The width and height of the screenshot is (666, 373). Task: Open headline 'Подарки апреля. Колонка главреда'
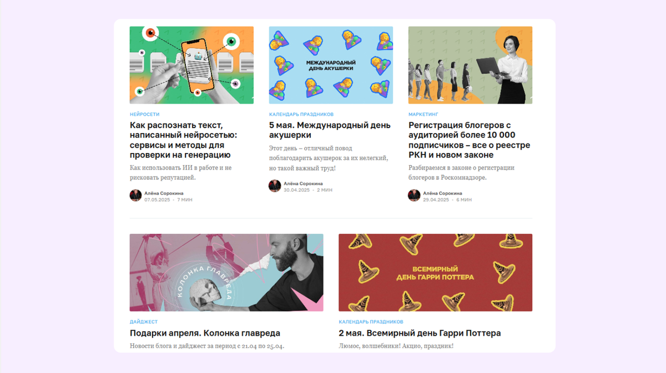[x=205, y=333]
